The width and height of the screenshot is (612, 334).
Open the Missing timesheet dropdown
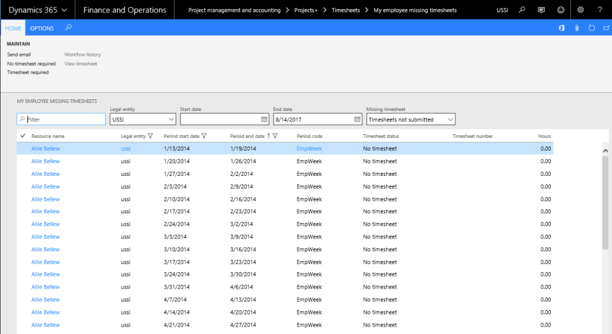450,120
